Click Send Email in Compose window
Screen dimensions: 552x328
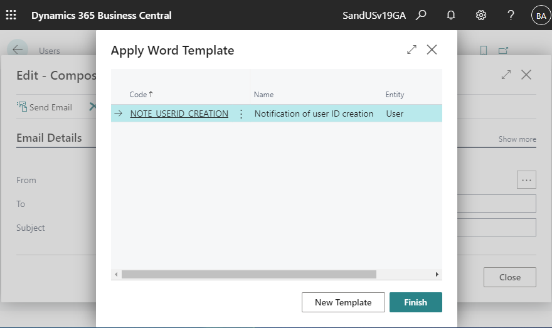coord(45,107)
